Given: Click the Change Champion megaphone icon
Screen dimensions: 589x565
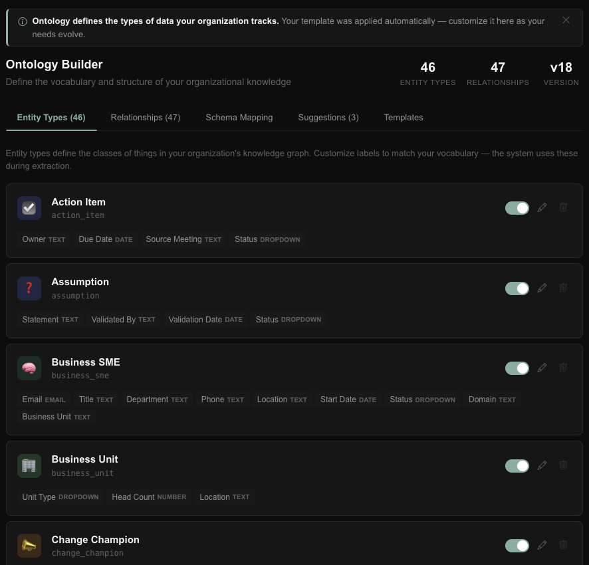Looking at the screenshot, I should tap(29, 546).
